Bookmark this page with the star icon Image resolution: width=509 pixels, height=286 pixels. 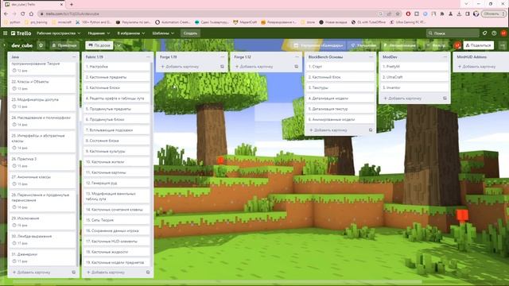398,14
